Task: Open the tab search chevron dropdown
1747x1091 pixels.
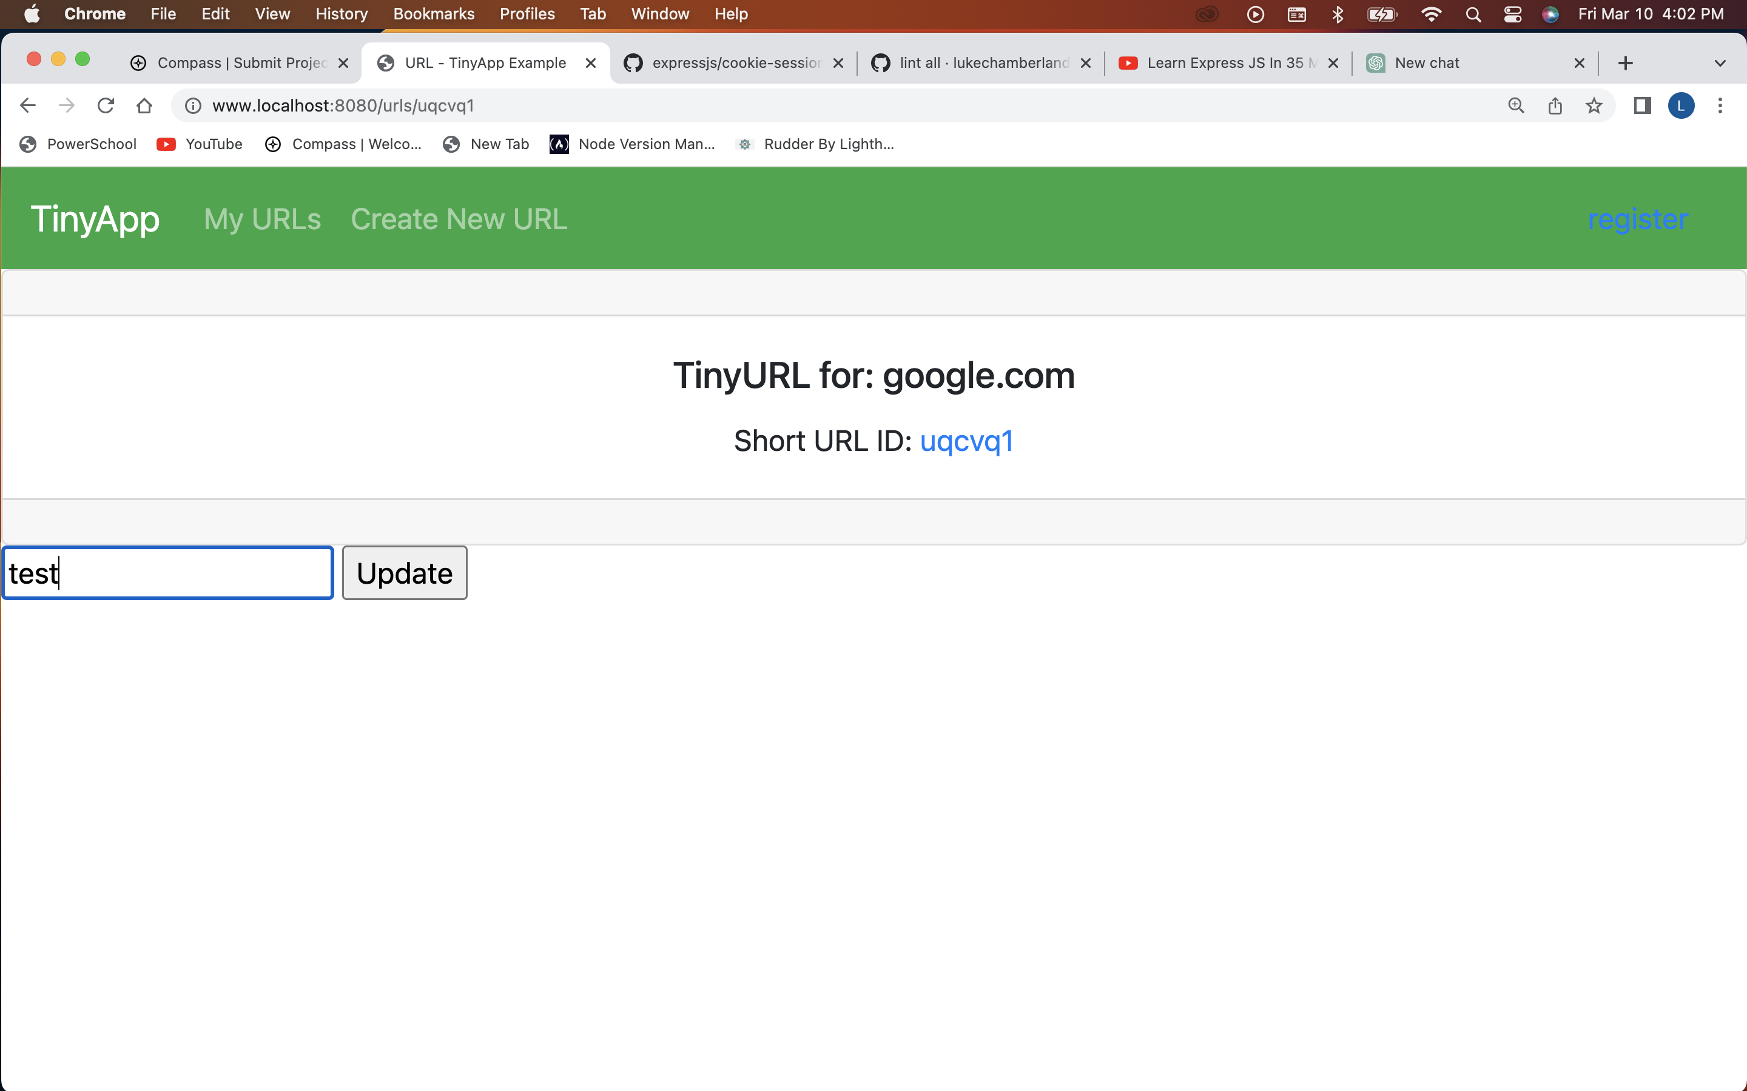Action: click(1720, 63)
